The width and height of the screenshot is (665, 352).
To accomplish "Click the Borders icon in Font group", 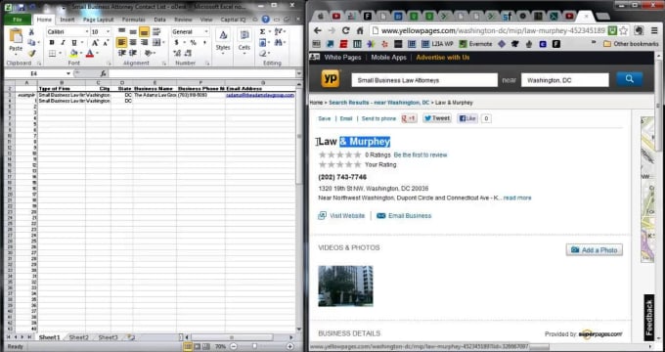I will pos(52,54).
